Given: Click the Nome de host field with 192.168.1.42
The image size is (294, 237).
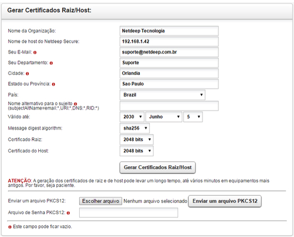Looking at the screenshot, I should (x=169, y=41).
